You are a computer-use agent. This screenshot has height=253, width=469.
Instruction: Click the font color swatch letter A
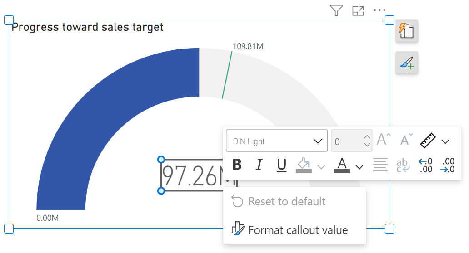tap(342, 165)
